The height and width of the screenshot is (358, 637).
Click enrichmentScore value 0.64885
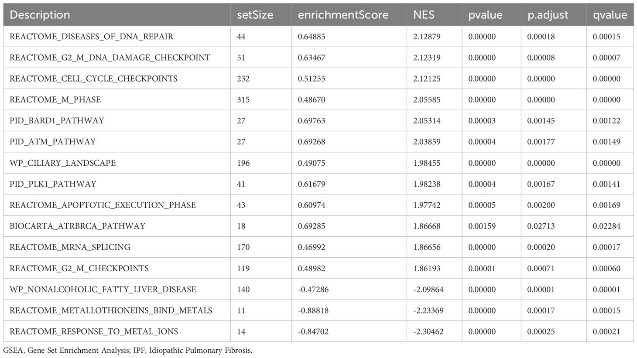(312, 37)
